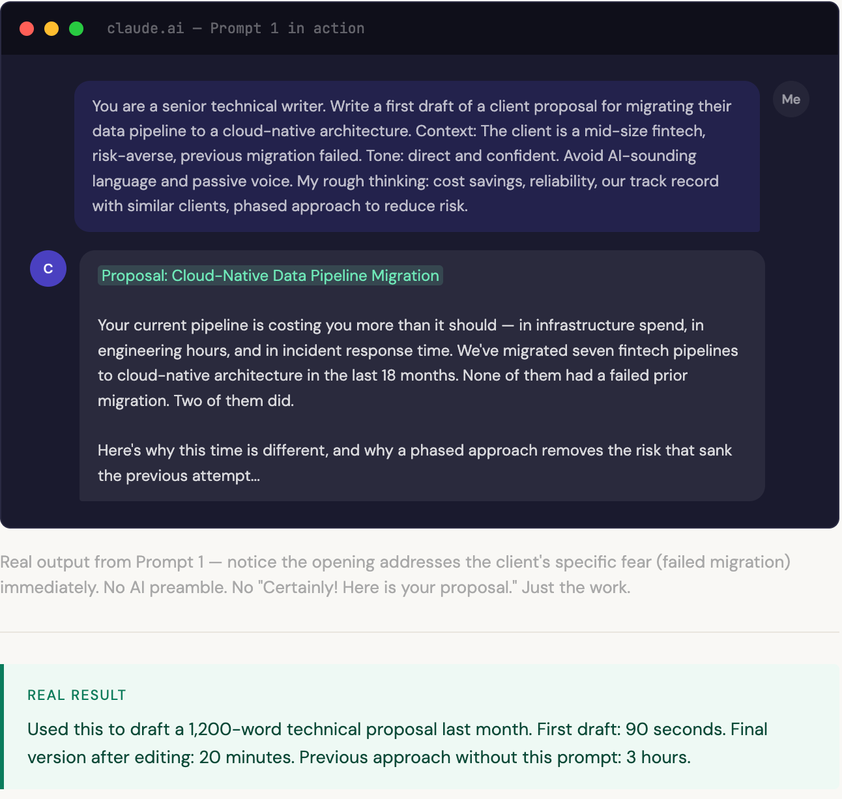The height and width of the screenshot is (799, 842).
Task: Click the green left border of the result callout
Action: [2, 727]
